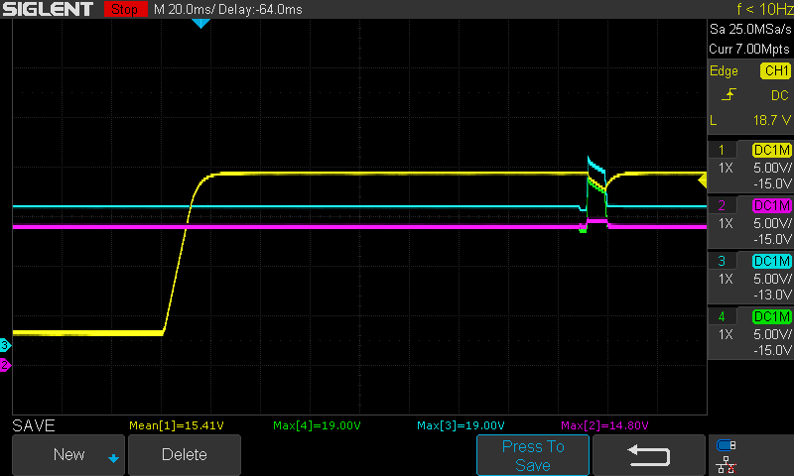This screenshot has height=476, width=794.
Task: Click the SAVE menu title
Action: click(34, 425)
